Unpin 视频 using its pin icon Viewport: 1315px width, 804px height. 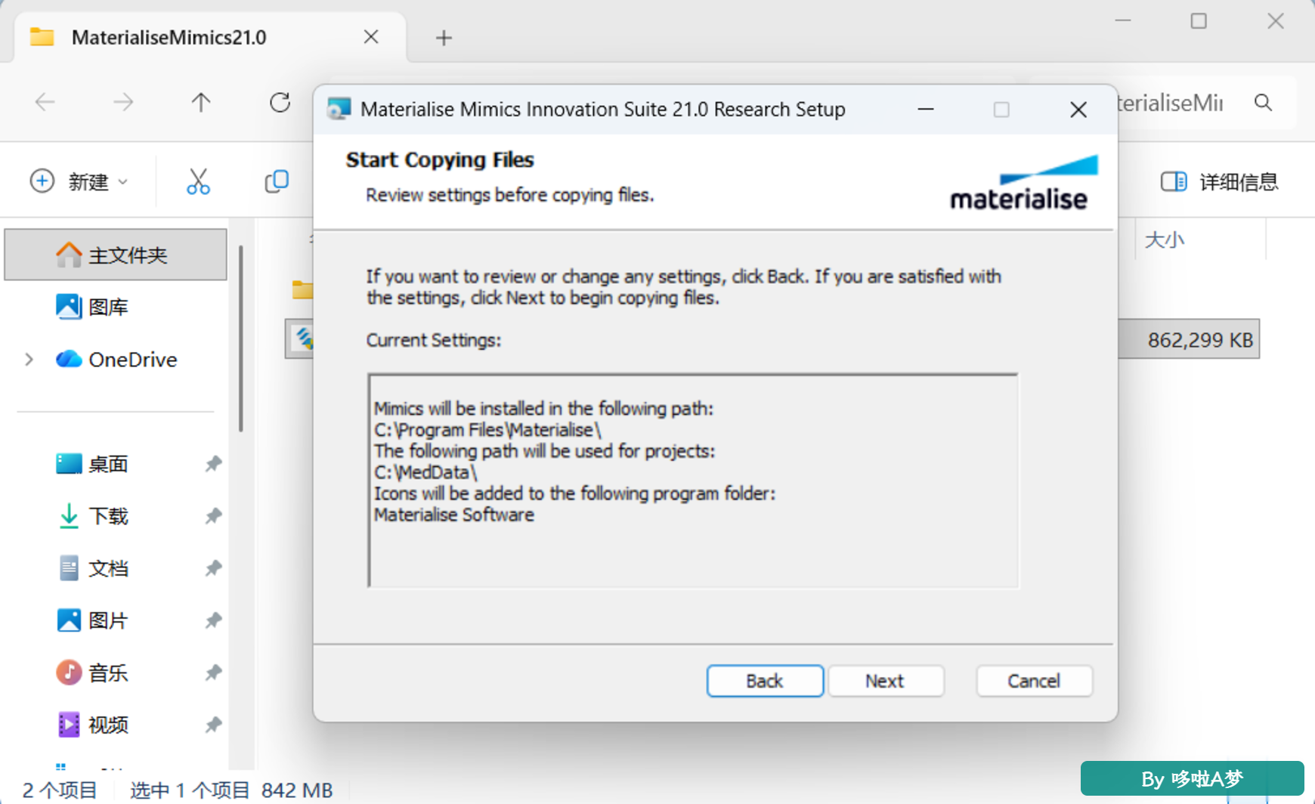[x=213, y=725]
